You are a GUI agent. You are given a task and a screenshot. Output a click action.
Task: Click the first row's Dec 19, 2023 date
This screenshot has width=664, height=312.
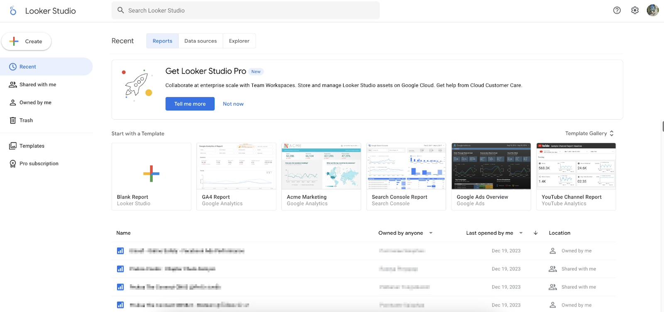(506, 251)
